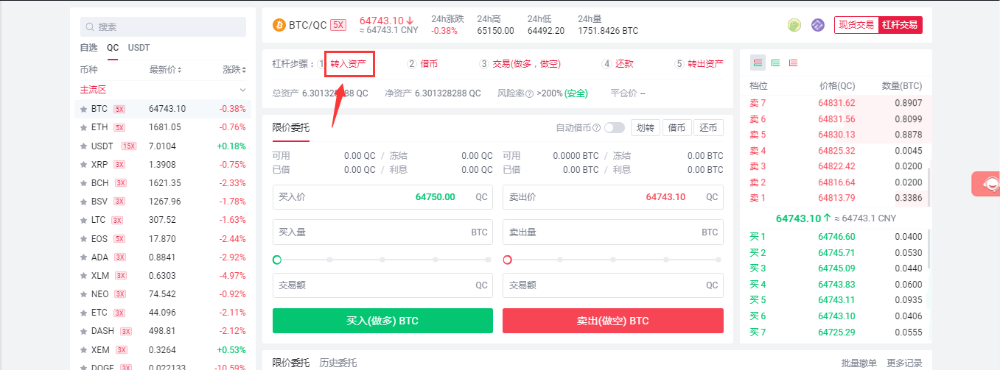
Task: Sort list by 最新价 column
Action: [x=166, y=70]
